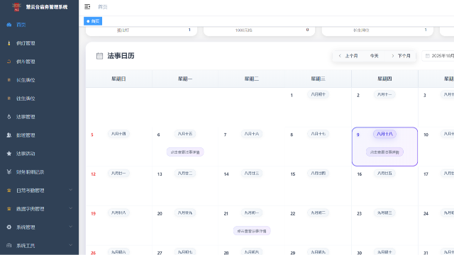Screen dimensions: 454x255
Task: Click the 星期三 column header
Action: point(319,79)
